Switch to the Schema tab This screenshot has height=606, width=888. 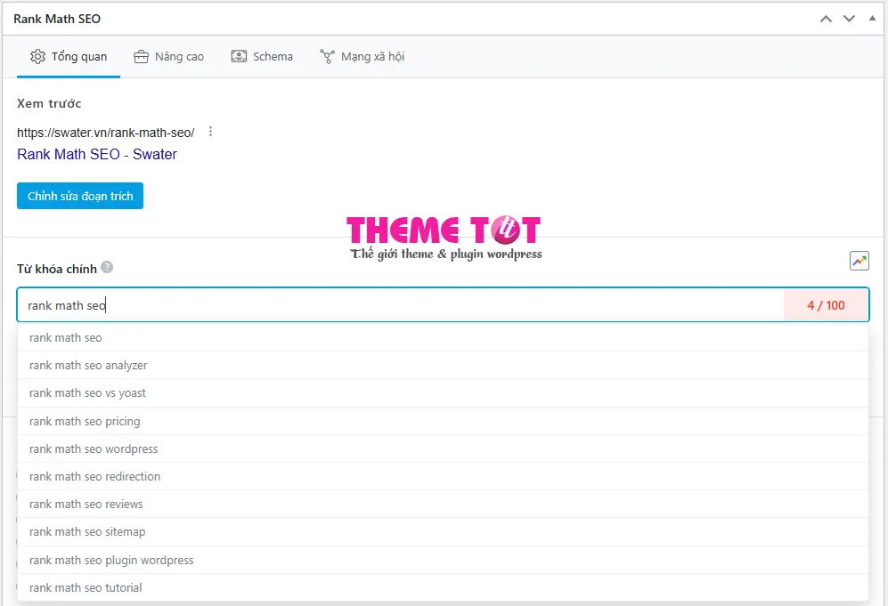pos(262,57)
